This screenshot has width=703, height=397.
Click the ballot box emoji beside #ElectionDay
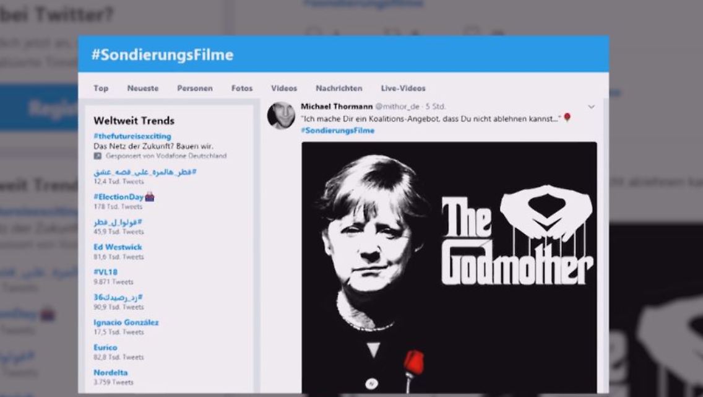(x=150, y=197)
